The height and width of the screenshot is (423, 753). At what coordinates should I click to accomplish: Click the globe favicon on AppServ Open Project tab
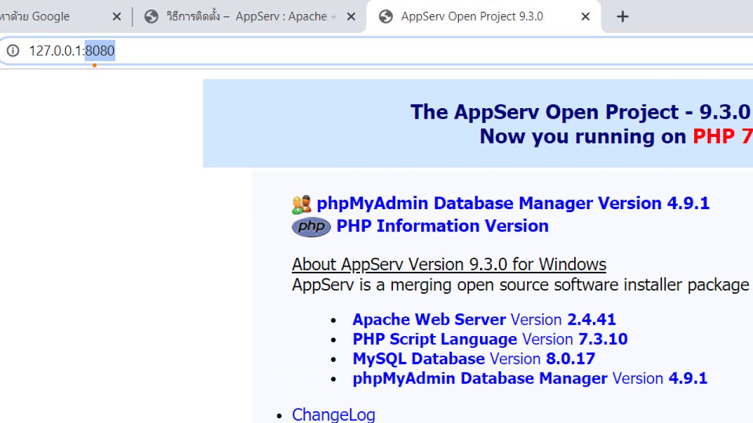tap(386, 16)
